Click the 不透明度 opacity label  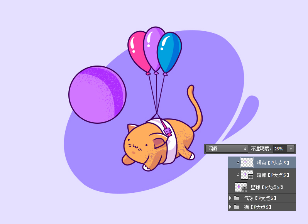tap(262, 148)
